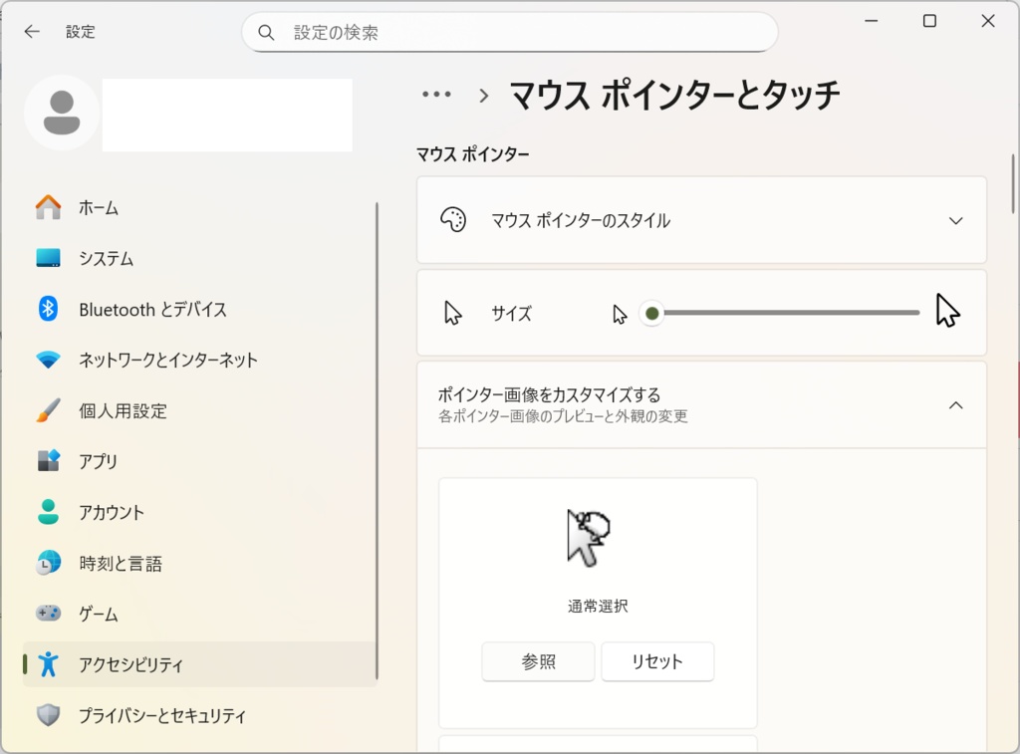Click the back arrow in the top left
The width and height of the screenshot is (1020, 754).
point(31,31)
